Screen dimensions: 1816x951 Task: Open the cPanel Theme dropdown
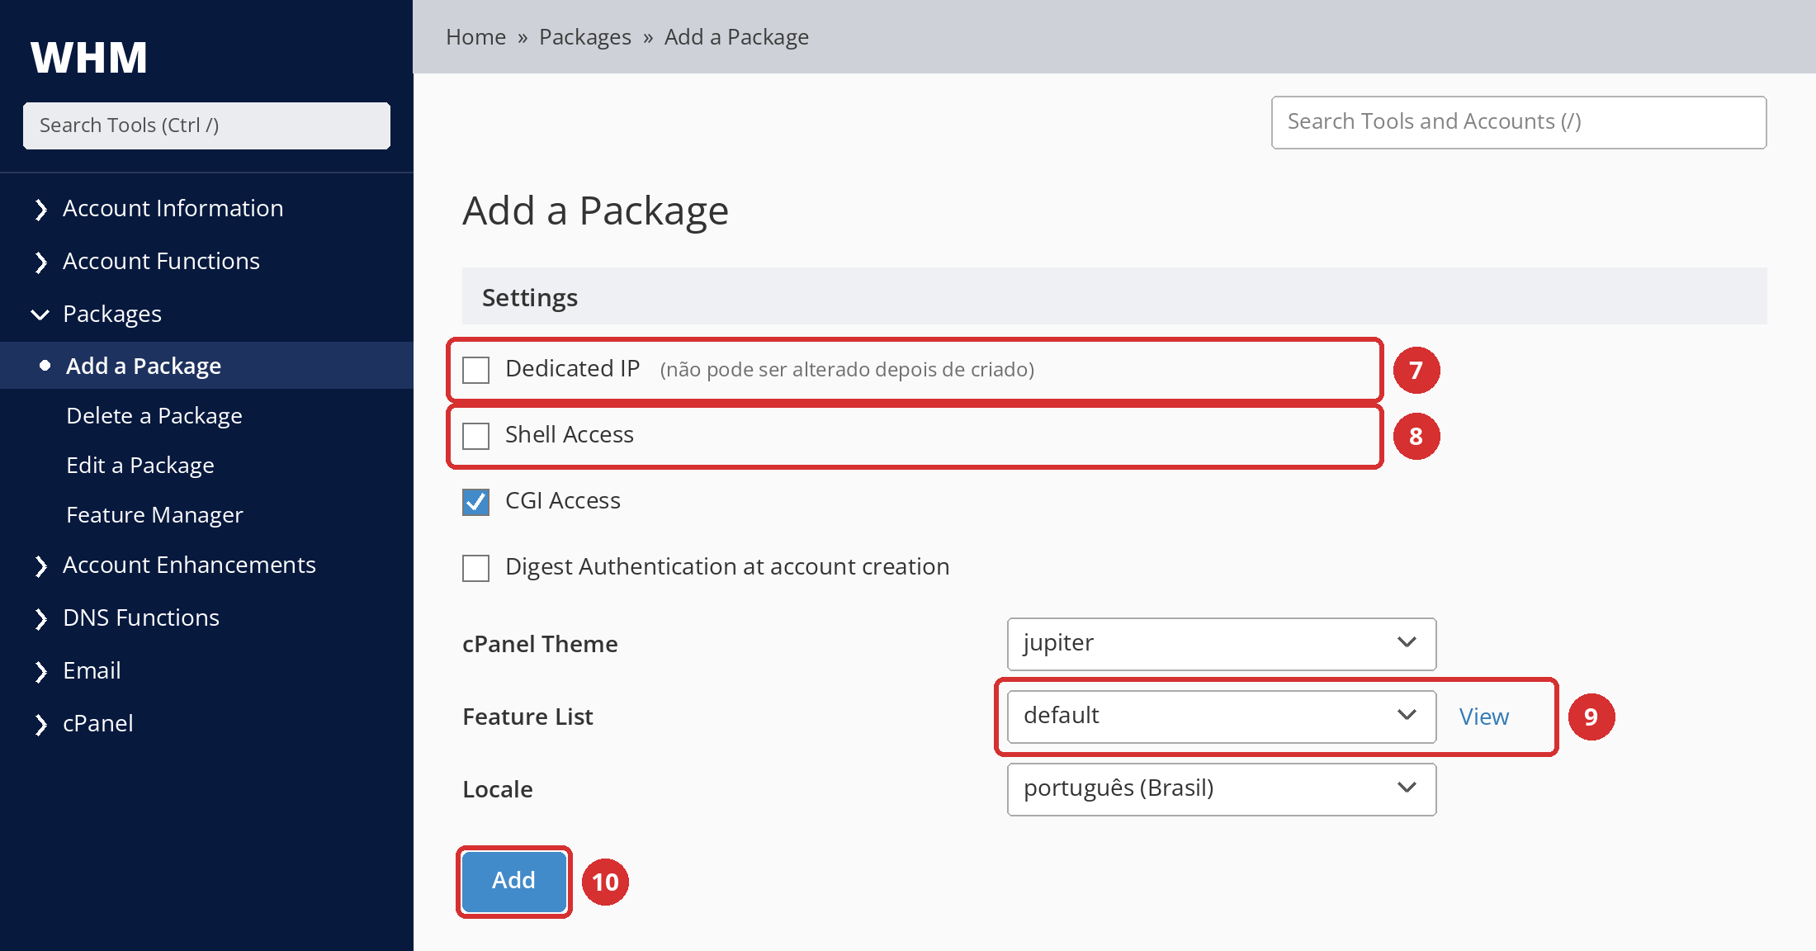pyautogui.click(x=1222, y=644)
